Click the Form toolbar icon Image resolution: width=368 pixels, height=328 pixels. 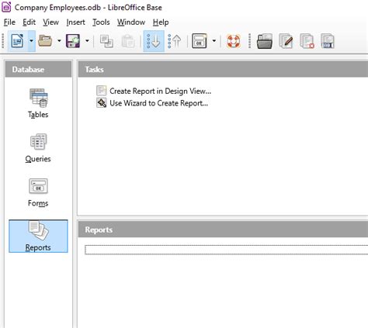[200, 41]
